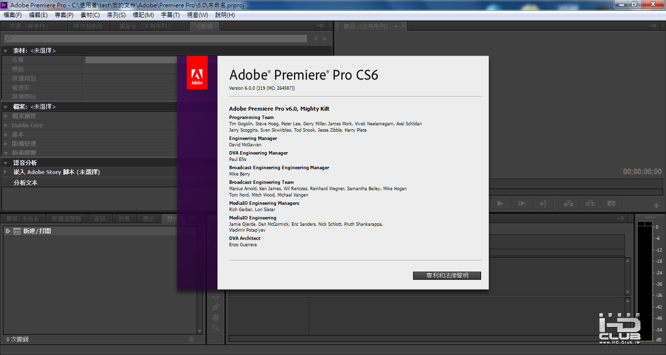Click the 名稱 value field
Viewport: 666px width, 355px height.
pos(131,60)
